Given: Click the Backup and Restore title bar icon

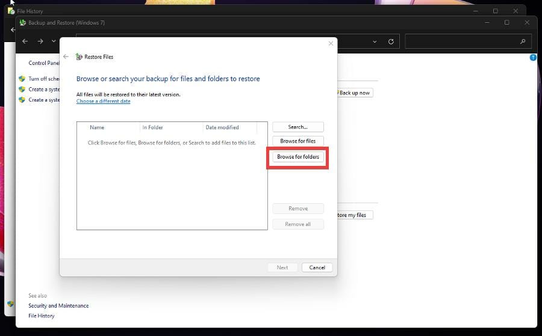Looking at the screenshot, I should 23,23.
